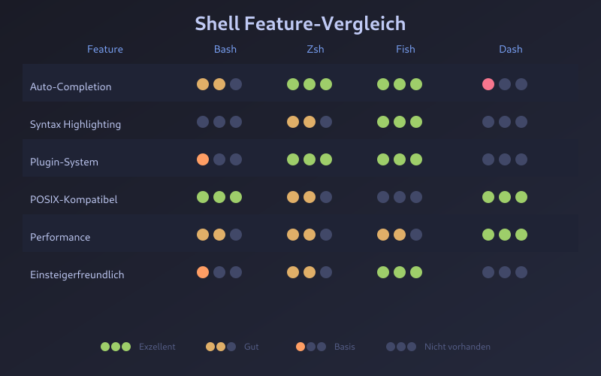Select the Fish column header

pyautogui.click(x=406, y=50)
